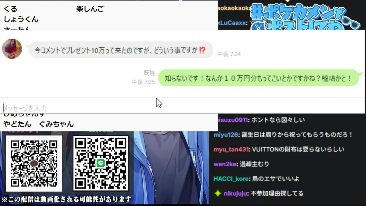
Task: Click the chat message VUITTONの財布は要らないらしい
Action: [298, 149]
